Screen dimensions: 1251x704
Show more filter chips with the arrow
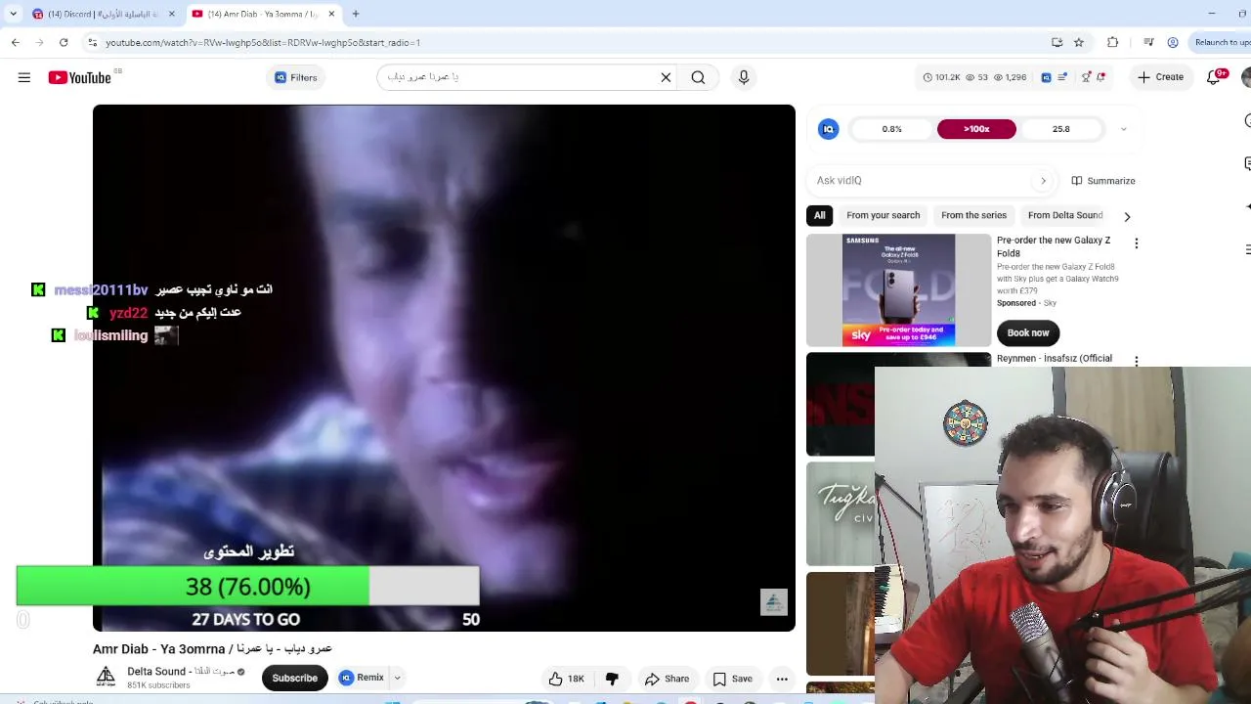[x=1127, y=216]
